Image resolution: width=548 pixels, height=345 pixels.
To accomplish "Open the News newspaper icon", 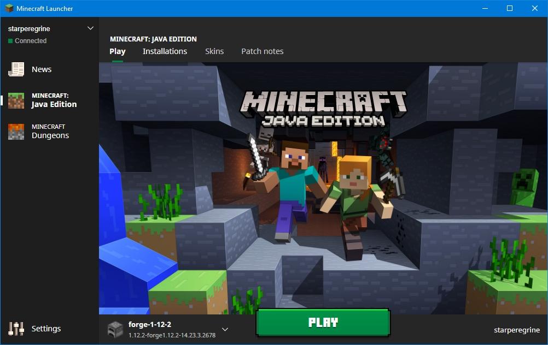I will [x=16, y=69].
